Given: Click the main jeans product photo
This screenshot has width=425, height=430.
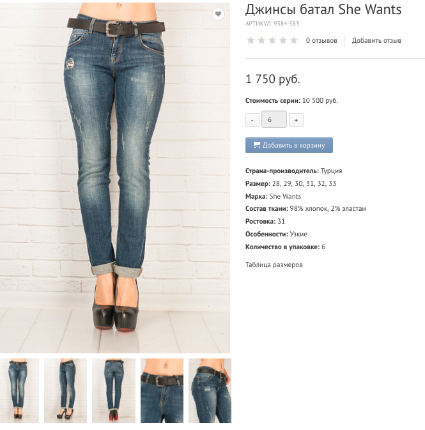Looking at the screenshot, I should 115,178.
